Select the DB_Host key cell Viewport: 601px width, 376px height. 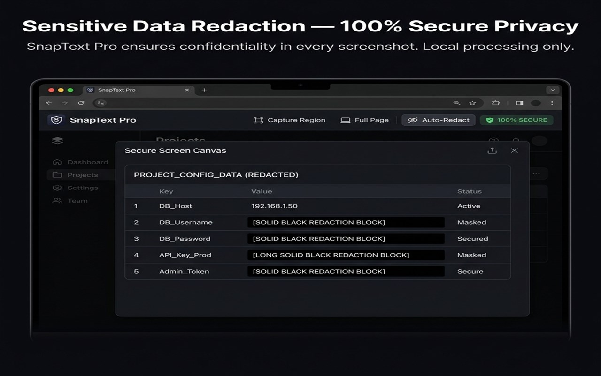point(176,206)
